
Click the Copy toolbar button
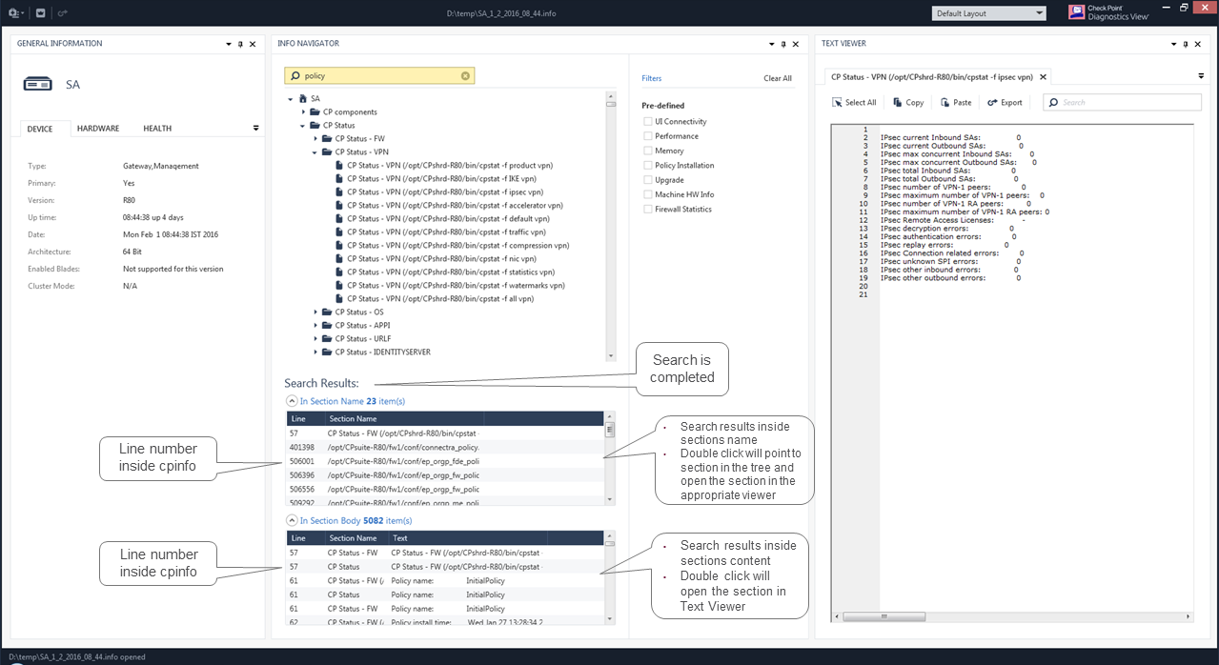[x=908, y=102]
